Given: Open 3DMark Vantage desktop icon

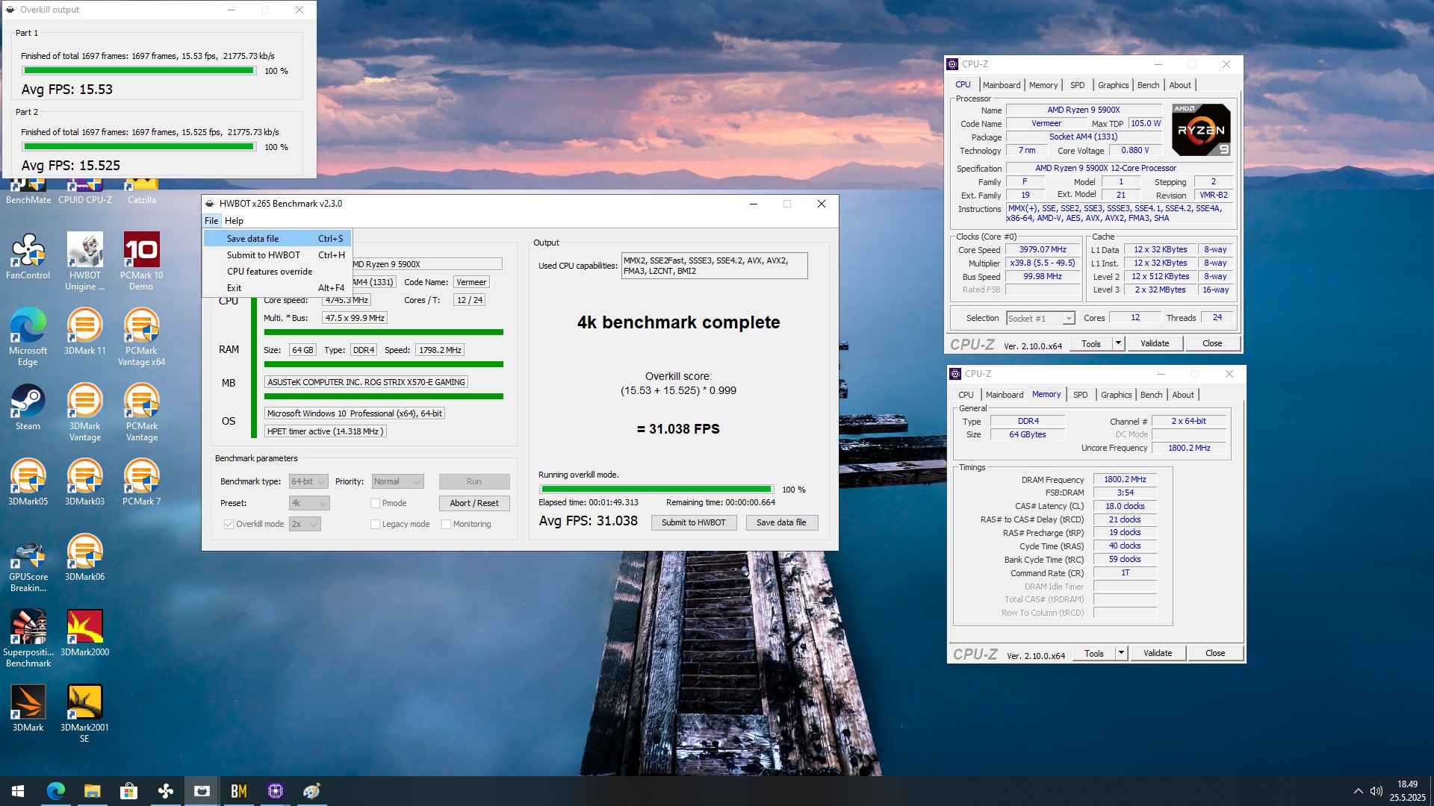Looking at the screenshot, I should tap(84, 412).
